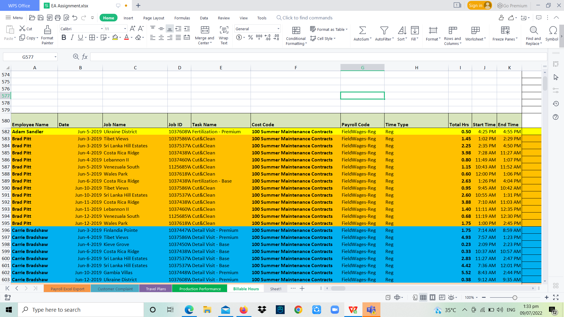Open the Formulas ribbon tab
Viewport: 564px width, 317px height.
[182, 18]
